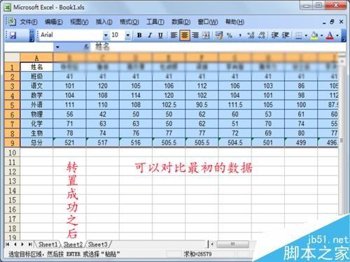Screen dimensions: 350x262
Task: Toggle Italic formatting
Action: tap(150, 36)
